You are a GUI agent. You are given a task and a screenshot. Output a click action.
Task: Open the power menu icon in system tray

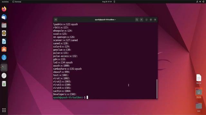pyautogui.click(x=203, y=2)
